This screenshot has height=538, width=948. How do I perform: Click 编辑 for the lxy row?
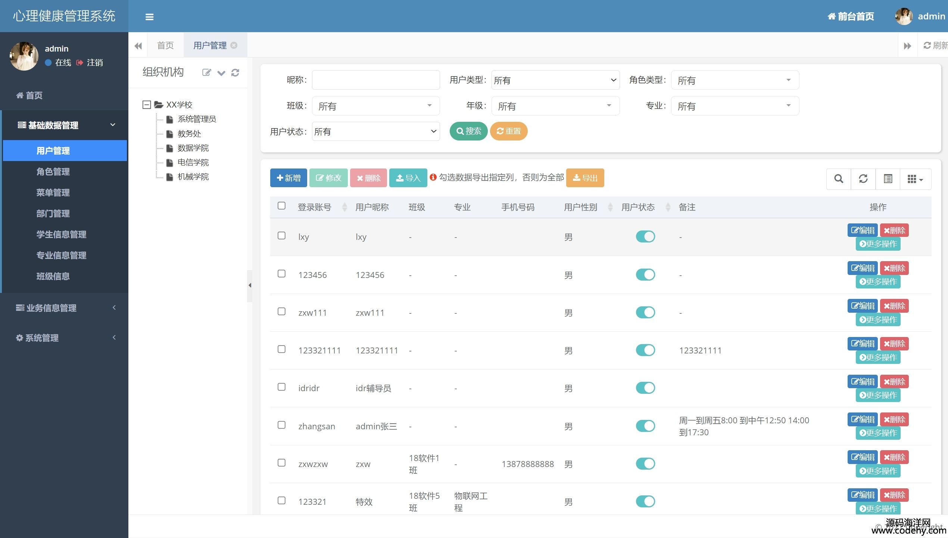click(x=863, y=230)
